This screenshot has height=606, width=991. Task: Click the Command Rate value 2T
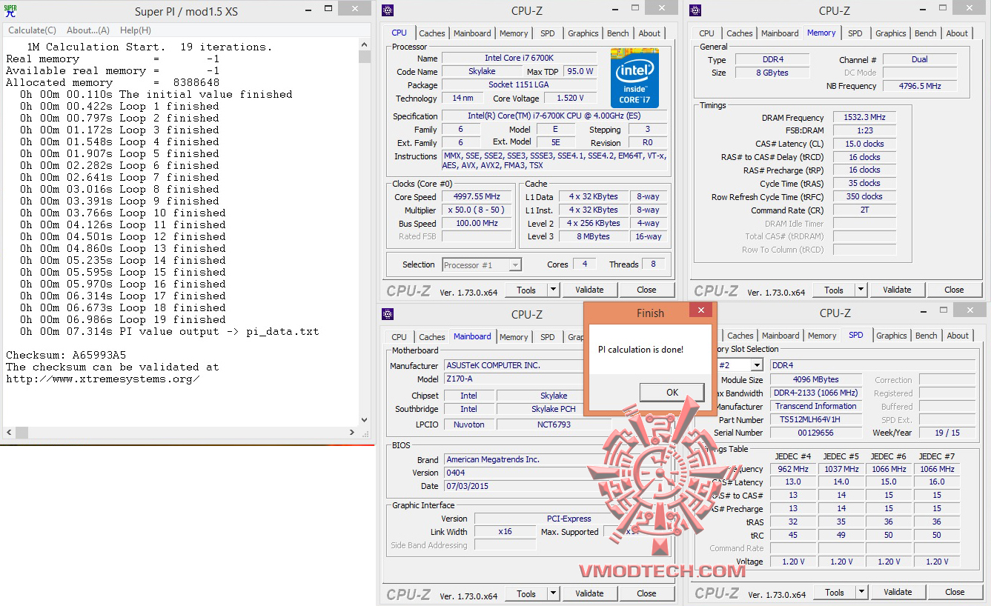(864, 210)
